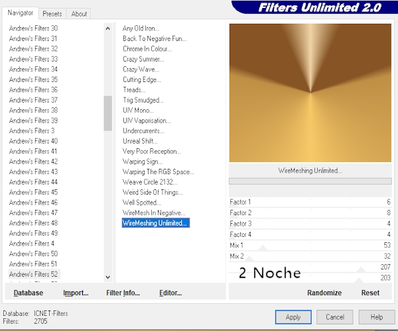The height and width of the screenshot is (331, 398).
Task: Select Andrew's Filters 35 category
Action: coord(33,79)
